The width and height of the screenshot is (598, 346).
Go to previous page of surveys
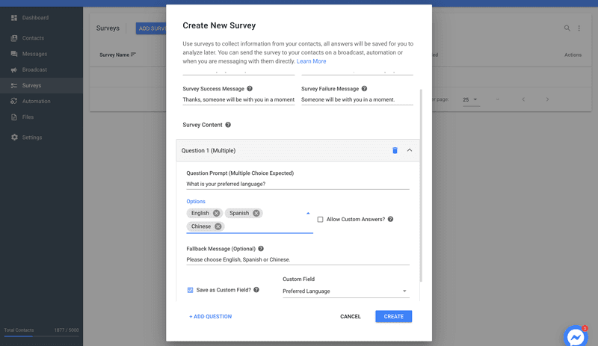[523, 99]
